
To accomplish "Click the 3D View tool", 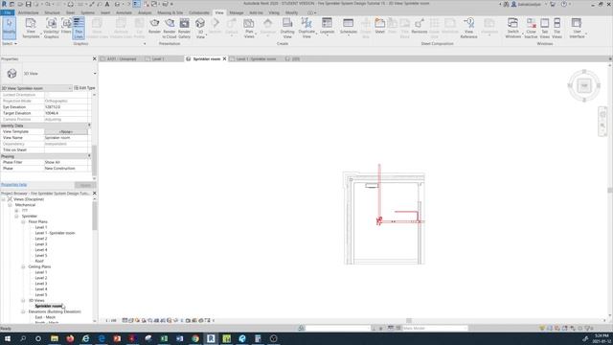I will [200, 28].
